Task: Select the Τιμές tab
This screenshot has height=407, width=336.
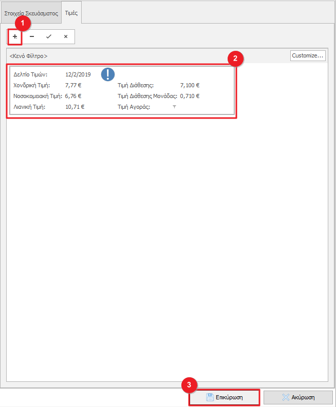Action: click(x=71, y=12)
